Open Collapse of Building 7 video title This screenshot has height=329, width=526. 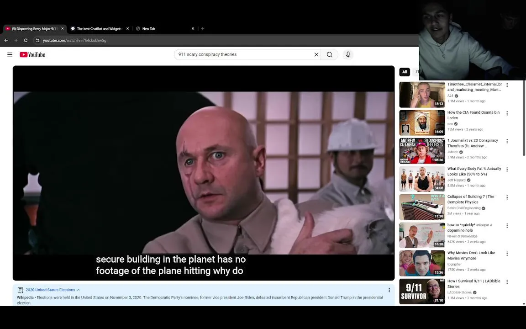471,199
